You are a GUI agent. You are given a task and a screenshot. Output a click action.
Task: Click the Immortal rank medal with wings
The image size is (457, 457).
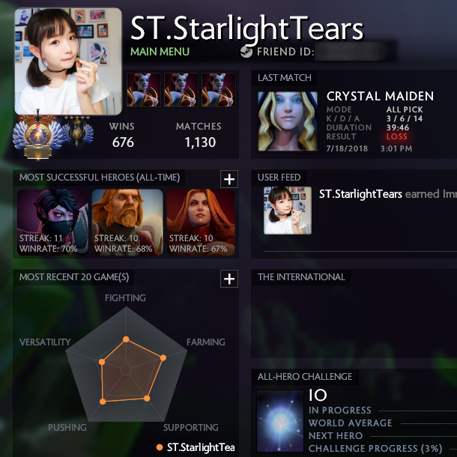pyautogui.click(x=38, y=136)
